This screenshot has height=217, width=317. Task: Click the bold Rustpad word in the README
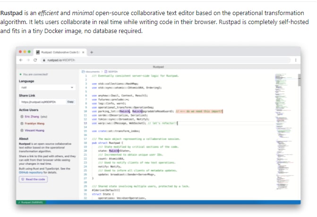[x=11, y=13]
